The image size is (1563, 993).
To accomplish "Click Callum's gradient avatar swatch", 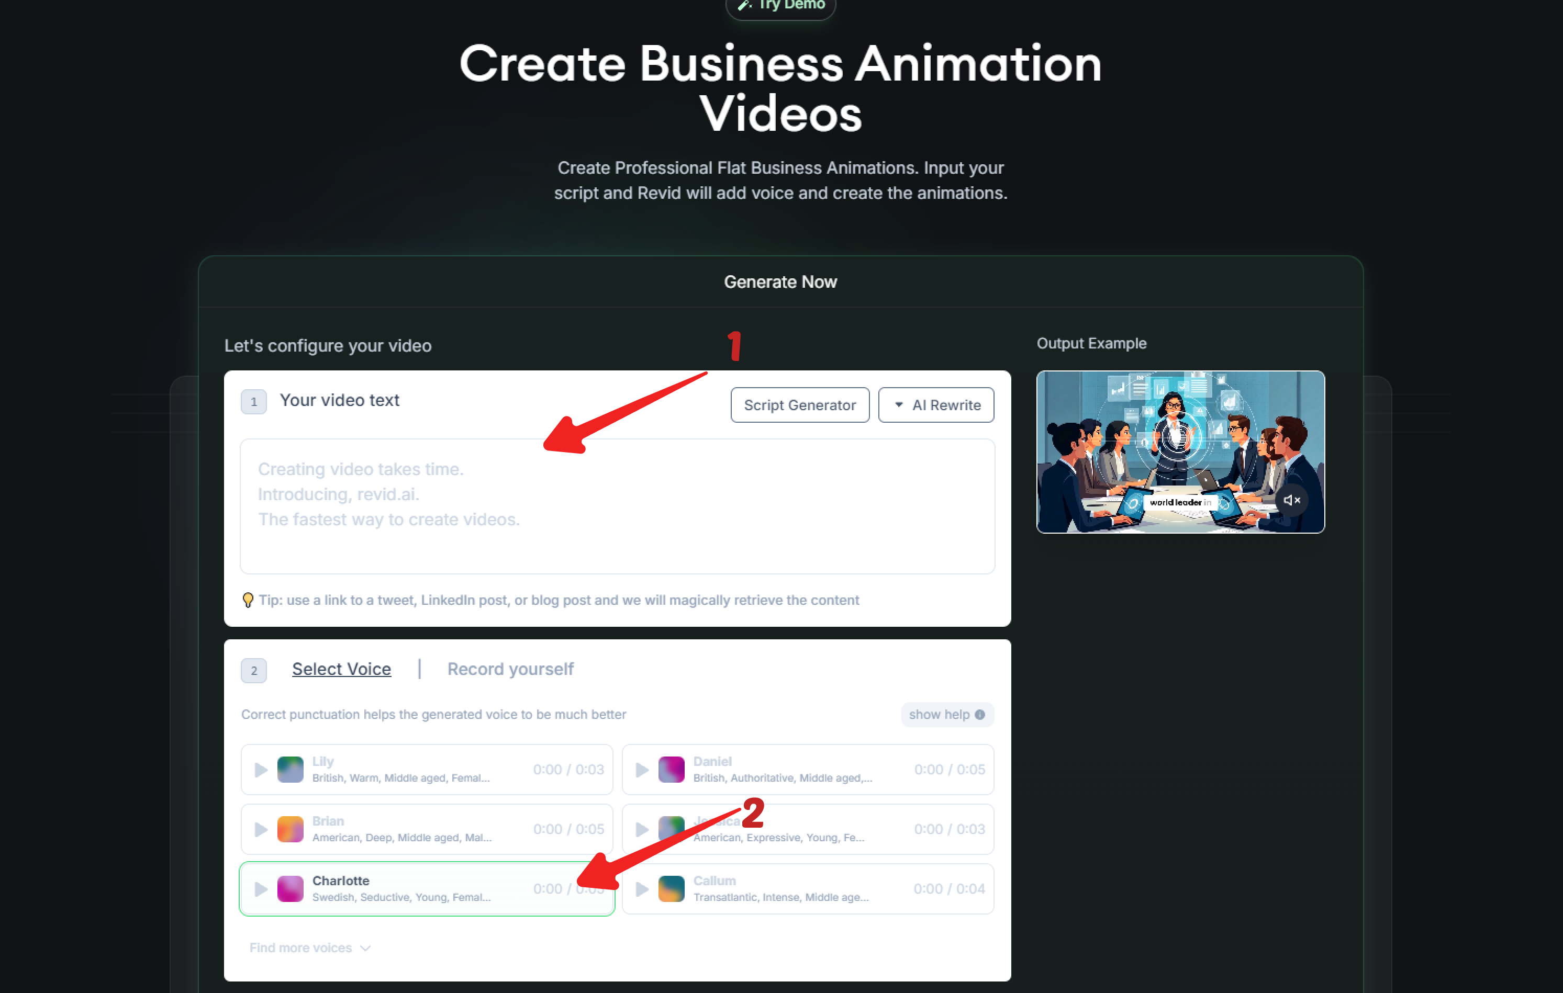I will (671, 888).
